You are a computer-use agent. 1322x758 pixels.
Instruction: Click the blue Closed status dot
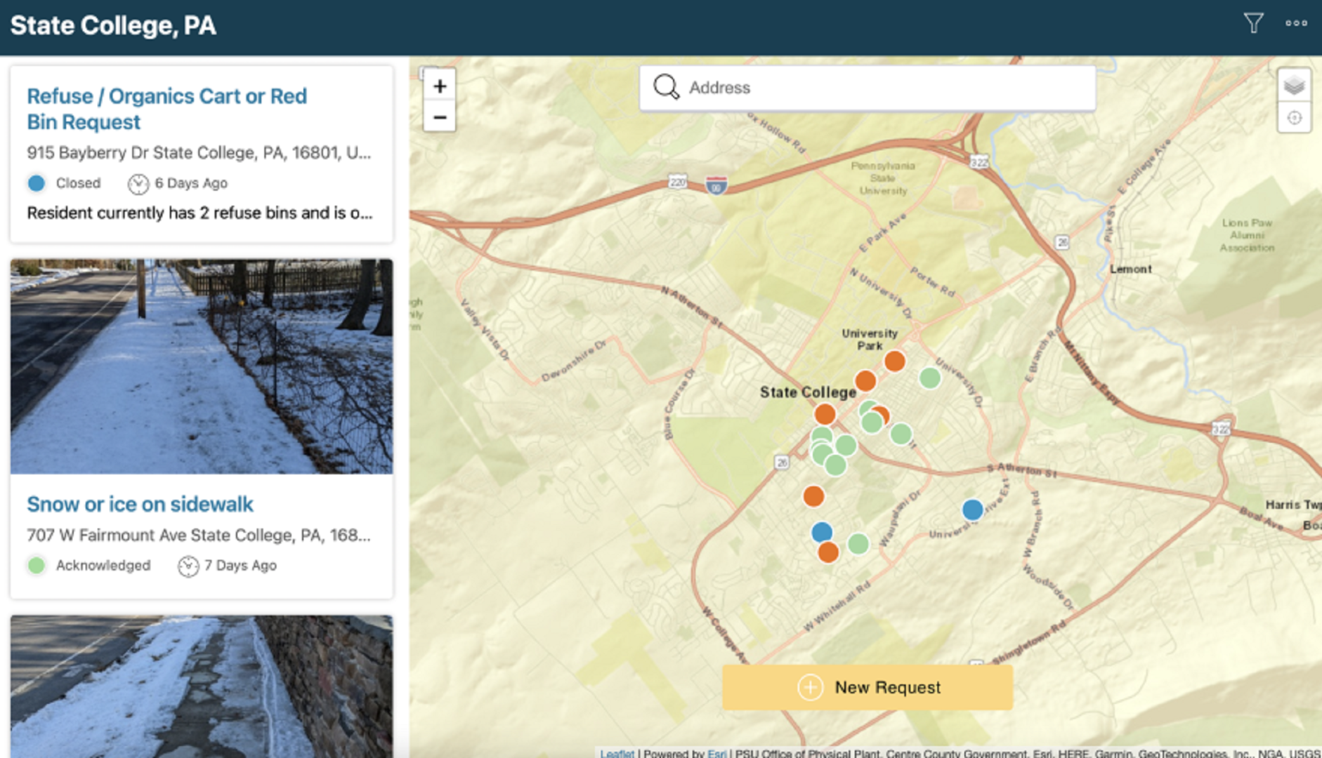[x=37, y=183]
